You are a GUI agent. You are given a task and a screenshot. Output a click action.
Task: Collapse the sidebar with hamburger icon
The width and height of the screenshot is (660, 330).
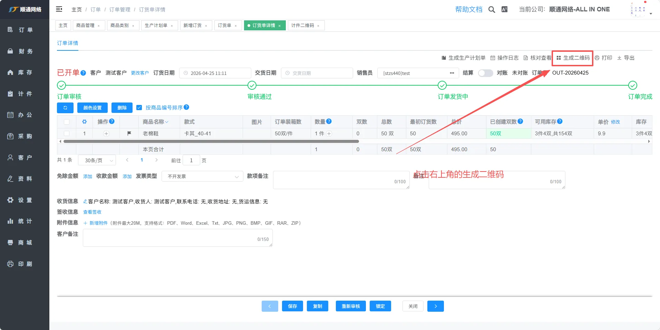point(59,9)
